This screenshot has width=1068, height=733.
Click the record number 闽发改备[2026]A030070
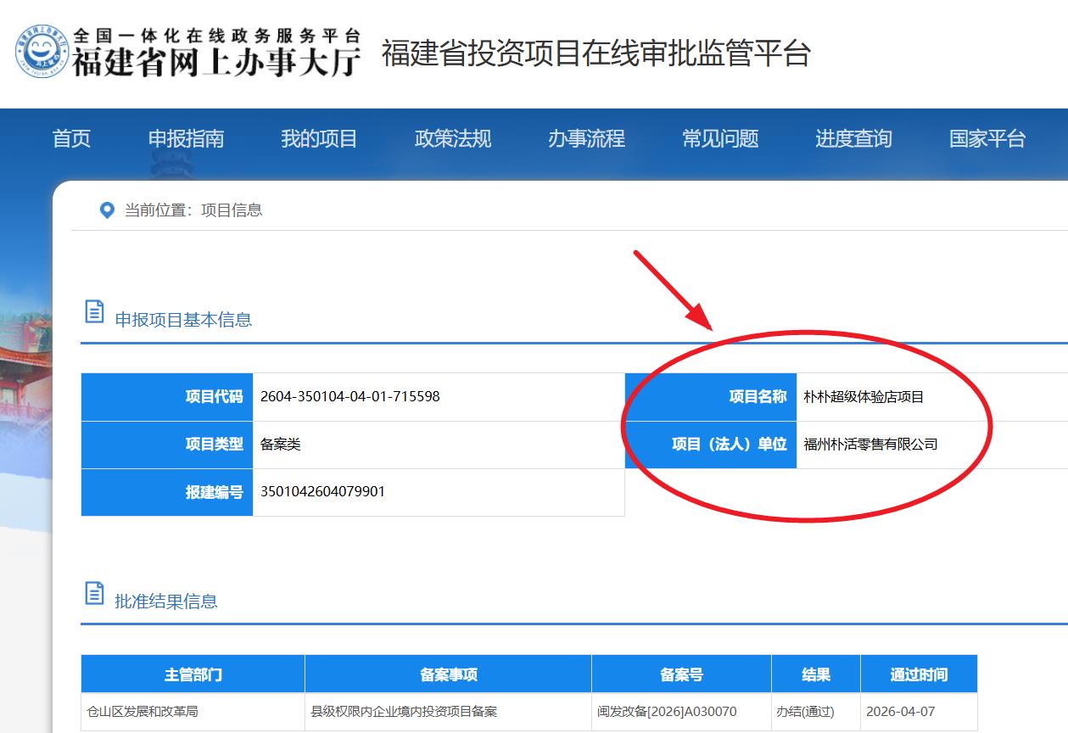[667, 712]
